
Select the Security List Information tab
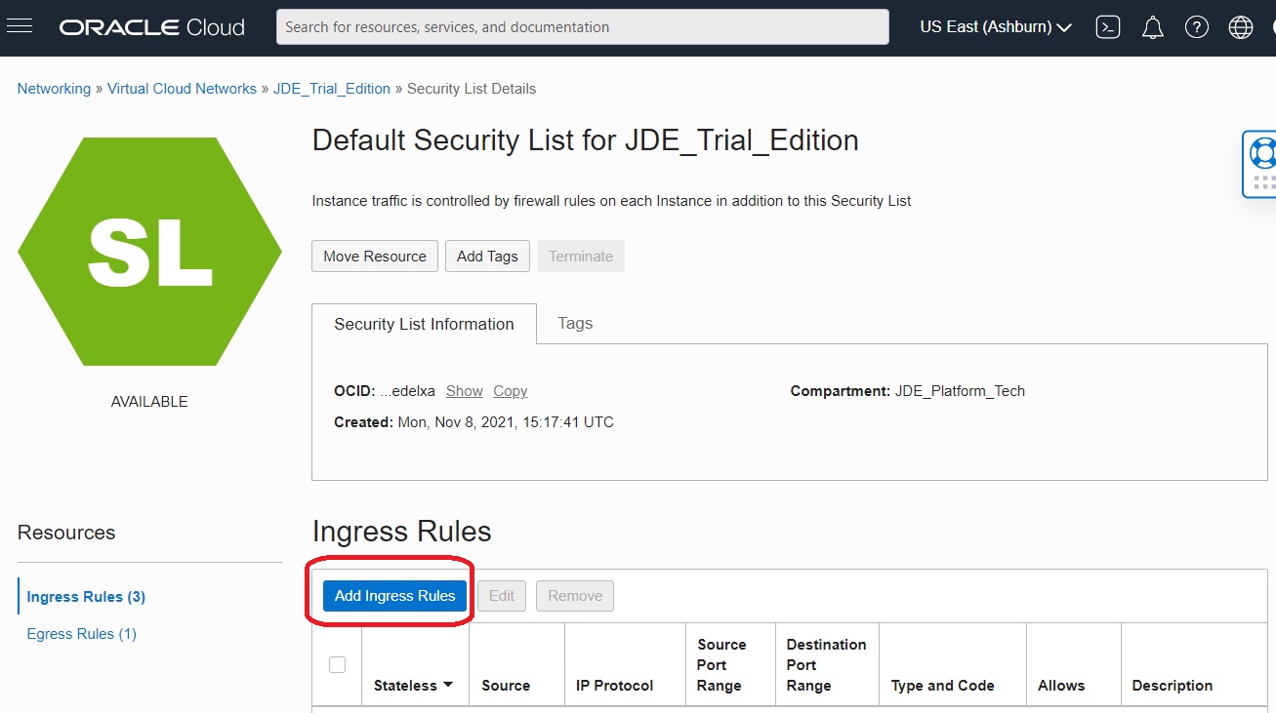[424, 323]
